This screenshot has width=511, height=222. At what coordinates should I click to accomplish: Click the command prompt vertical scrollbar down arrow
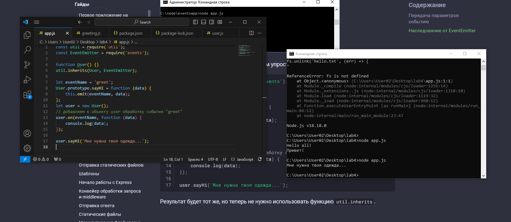(483, 176)
